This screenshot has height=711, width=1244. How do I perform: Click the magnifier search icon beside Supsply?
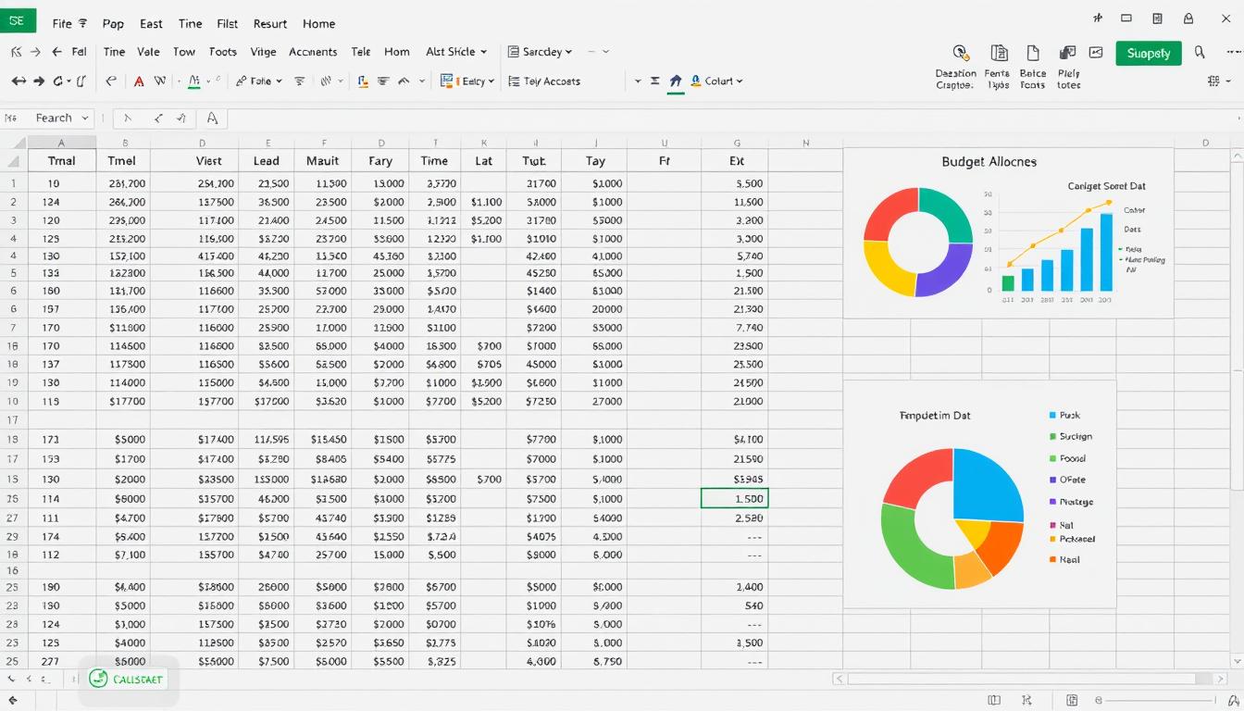[x=1200, y=53]
